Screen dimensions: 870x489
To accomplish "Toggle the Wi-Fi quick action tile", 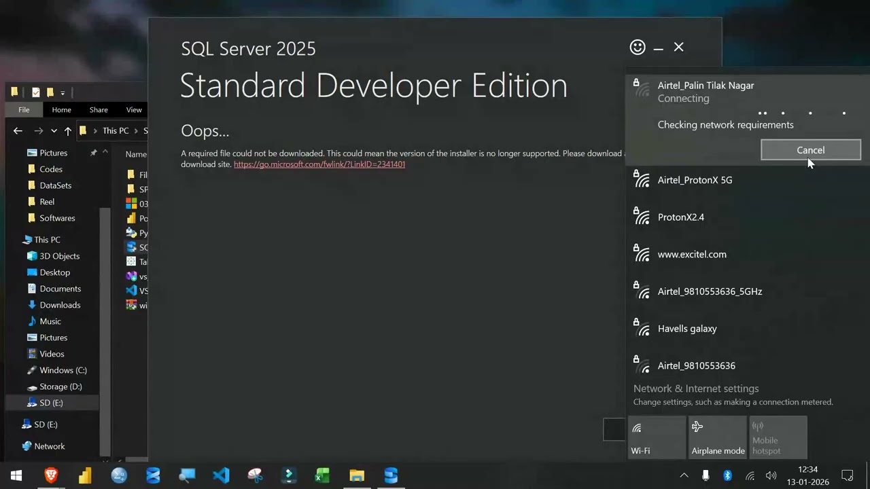I will [657, 438].
